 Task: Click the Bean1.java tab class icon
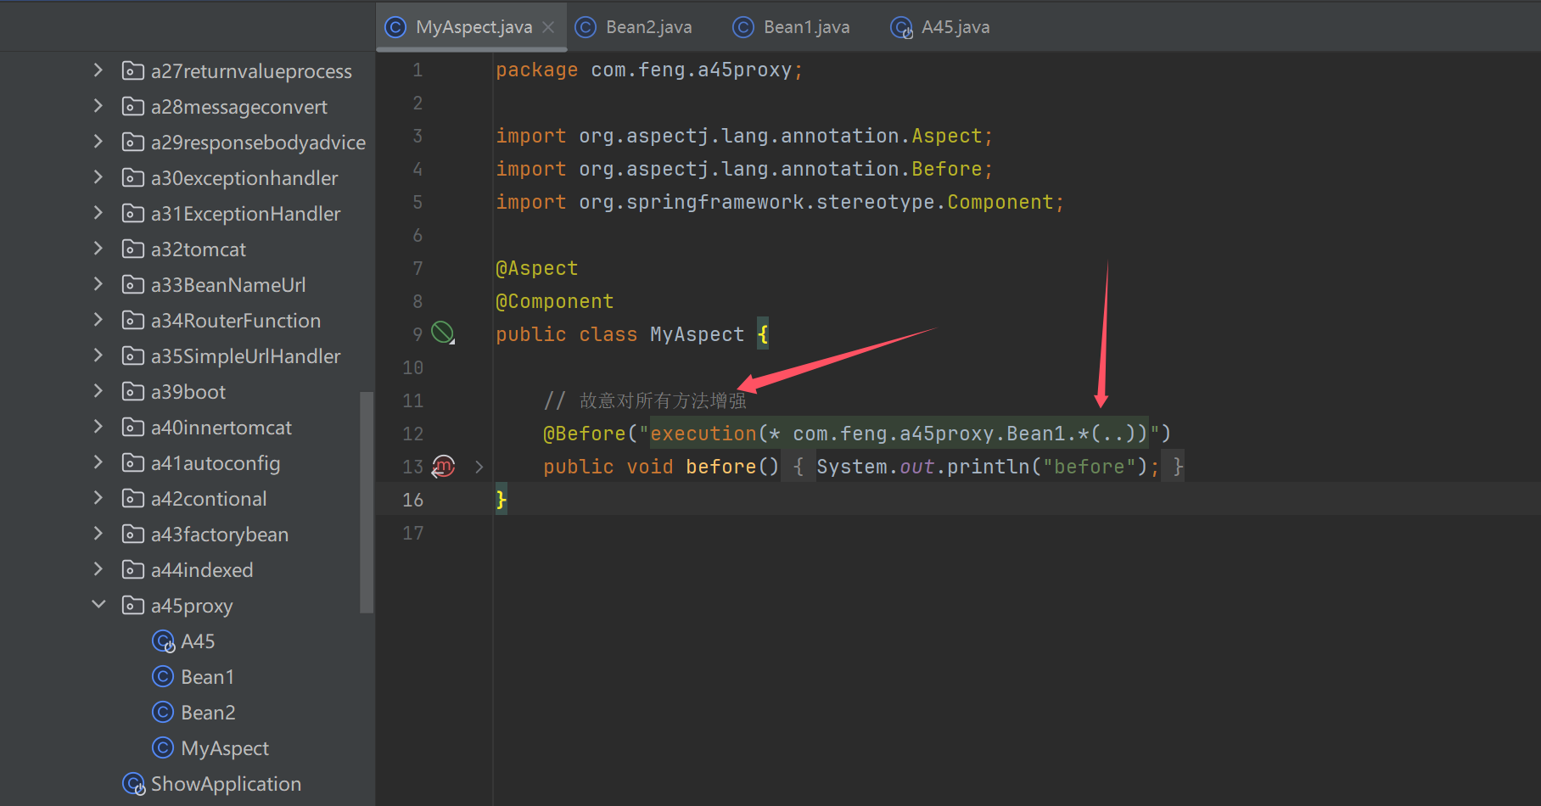coord(743,27)
